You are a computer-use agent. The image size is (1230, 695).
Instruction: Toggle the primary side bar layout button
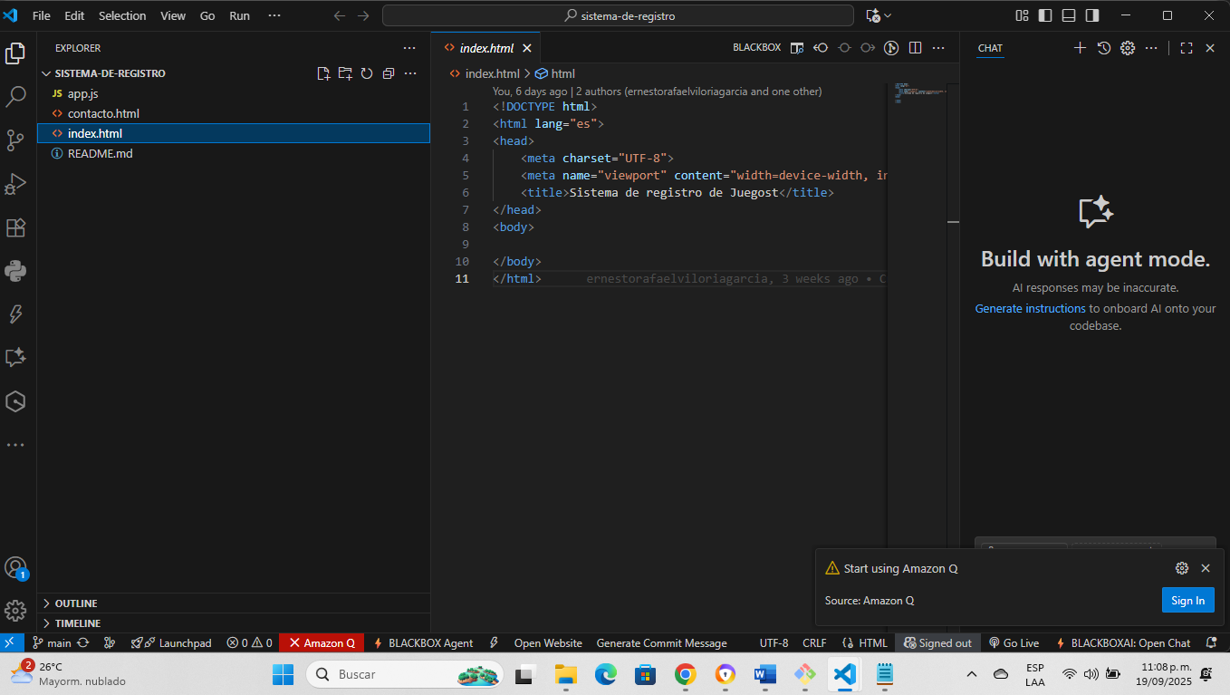(x=1045, y=15)
